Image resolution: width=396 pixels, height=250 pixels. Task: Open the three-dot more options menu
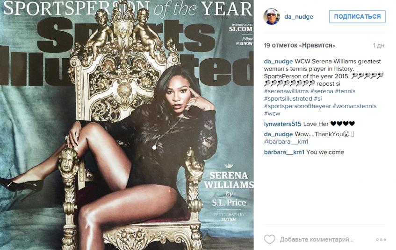pos(381,239)
